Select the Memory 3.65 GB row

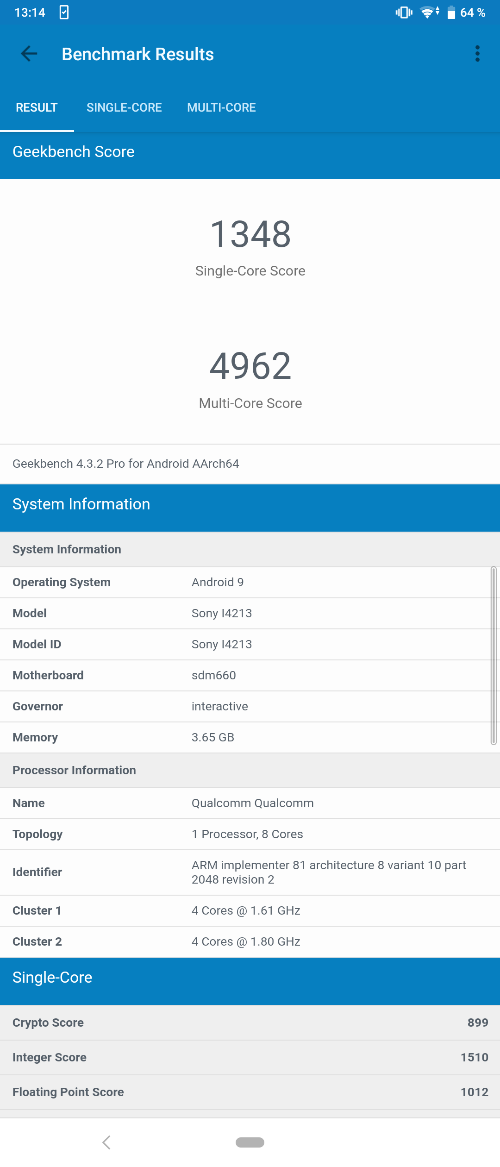pos(250,737)
